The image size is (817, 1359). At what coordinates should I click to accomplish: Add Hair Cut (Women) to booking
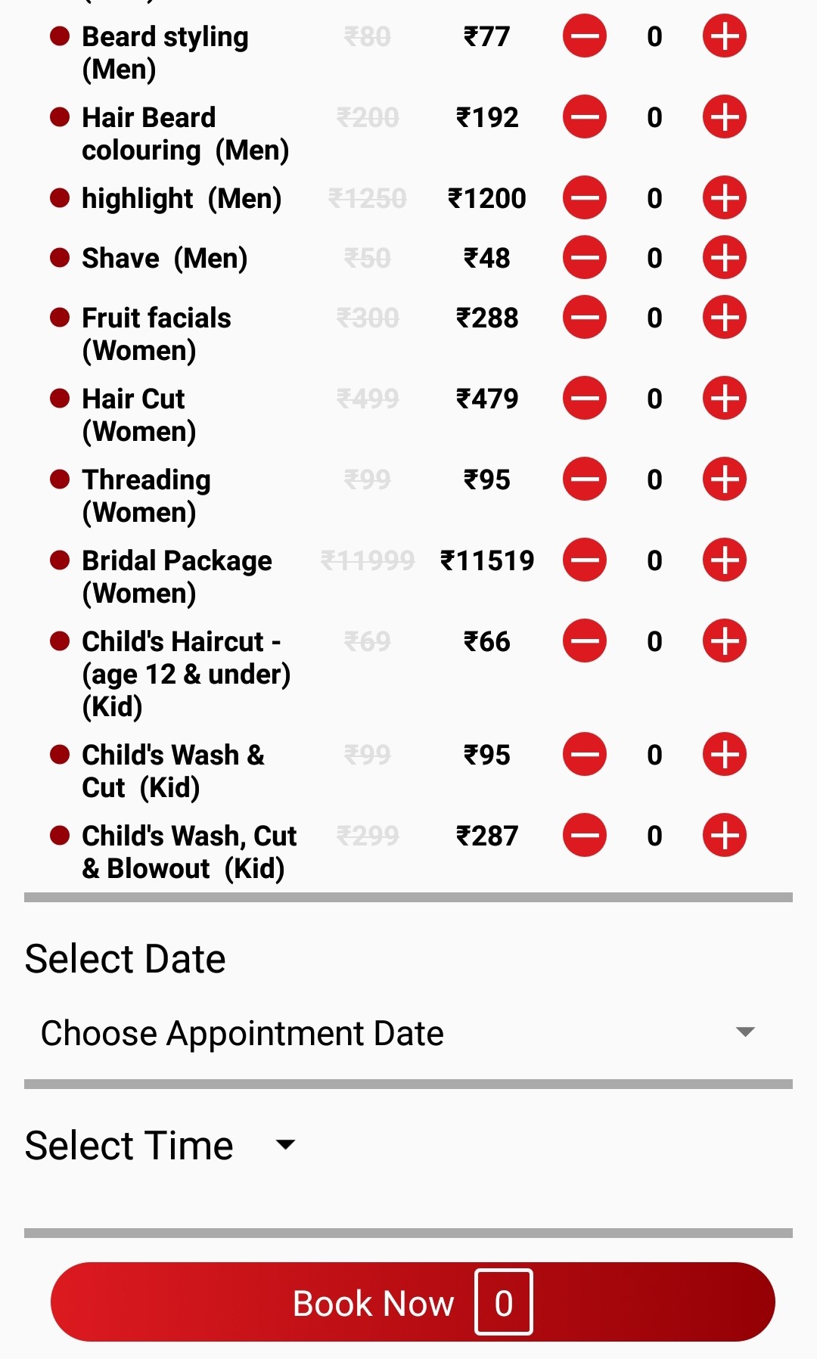pos(724,399)
